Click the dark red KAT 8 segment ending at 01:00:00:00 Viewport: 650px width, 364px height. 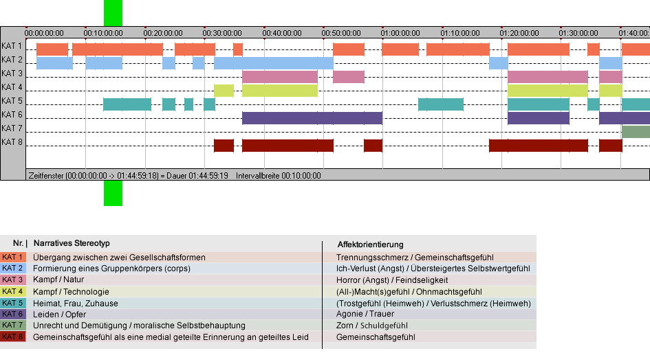tap(373, 146)
